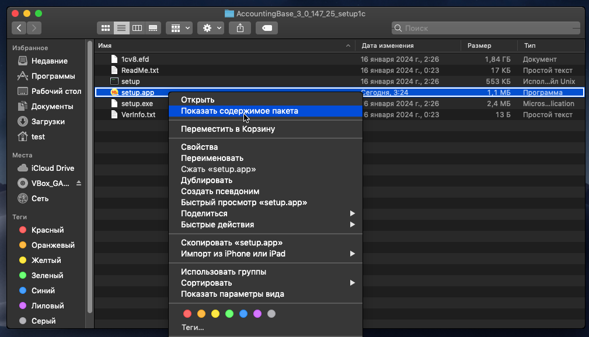589x337 pixels.
Task: Switch to column view in toolbar
Action: pos(137,28)
